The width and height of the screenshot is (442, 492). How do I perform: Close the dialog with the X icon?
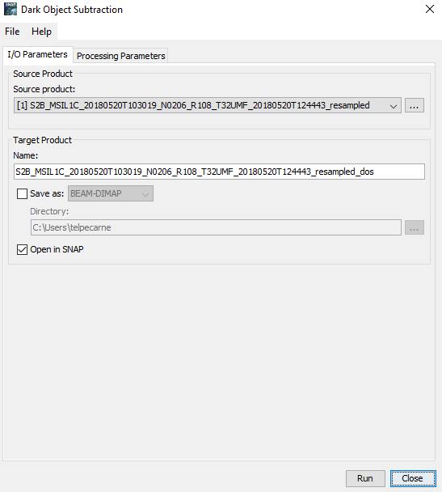tap(429, 9)
